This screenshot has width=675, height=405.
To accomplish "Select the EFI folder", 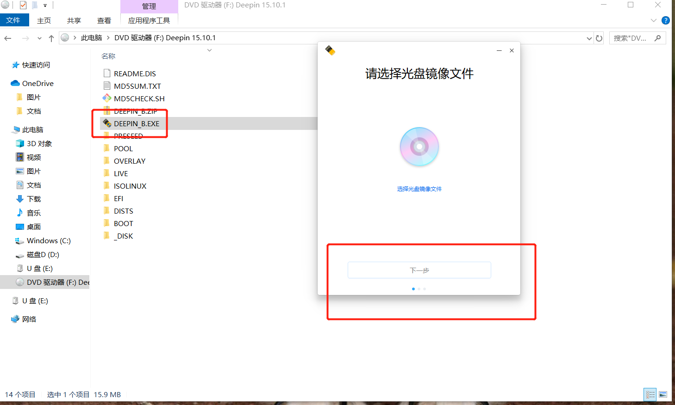I will tap(119, 198).
